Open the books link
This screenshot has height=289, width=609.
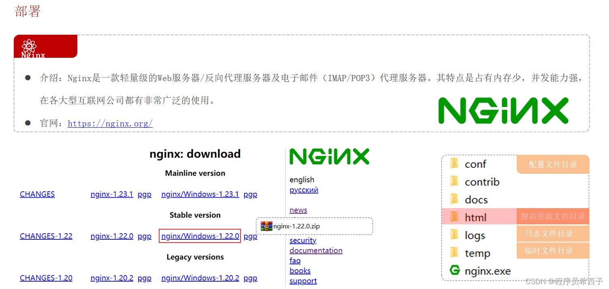[300, 271]
